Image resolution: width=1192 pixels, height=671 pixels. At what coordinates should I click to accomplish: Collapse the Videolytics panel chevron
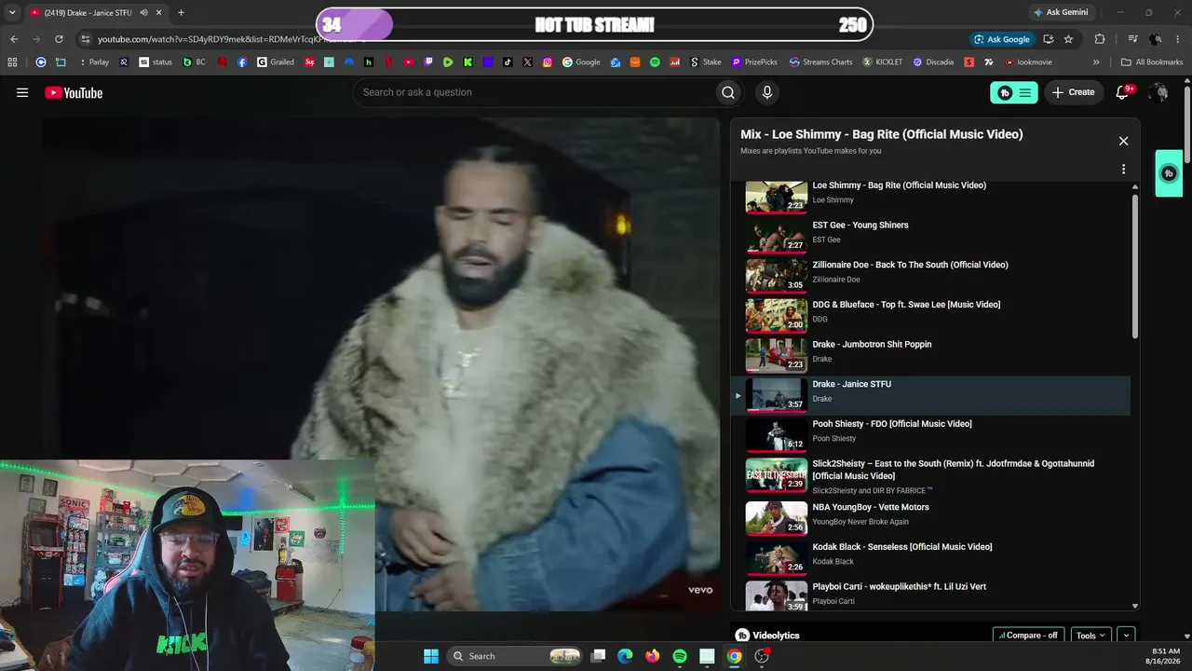pos(1127,636)
